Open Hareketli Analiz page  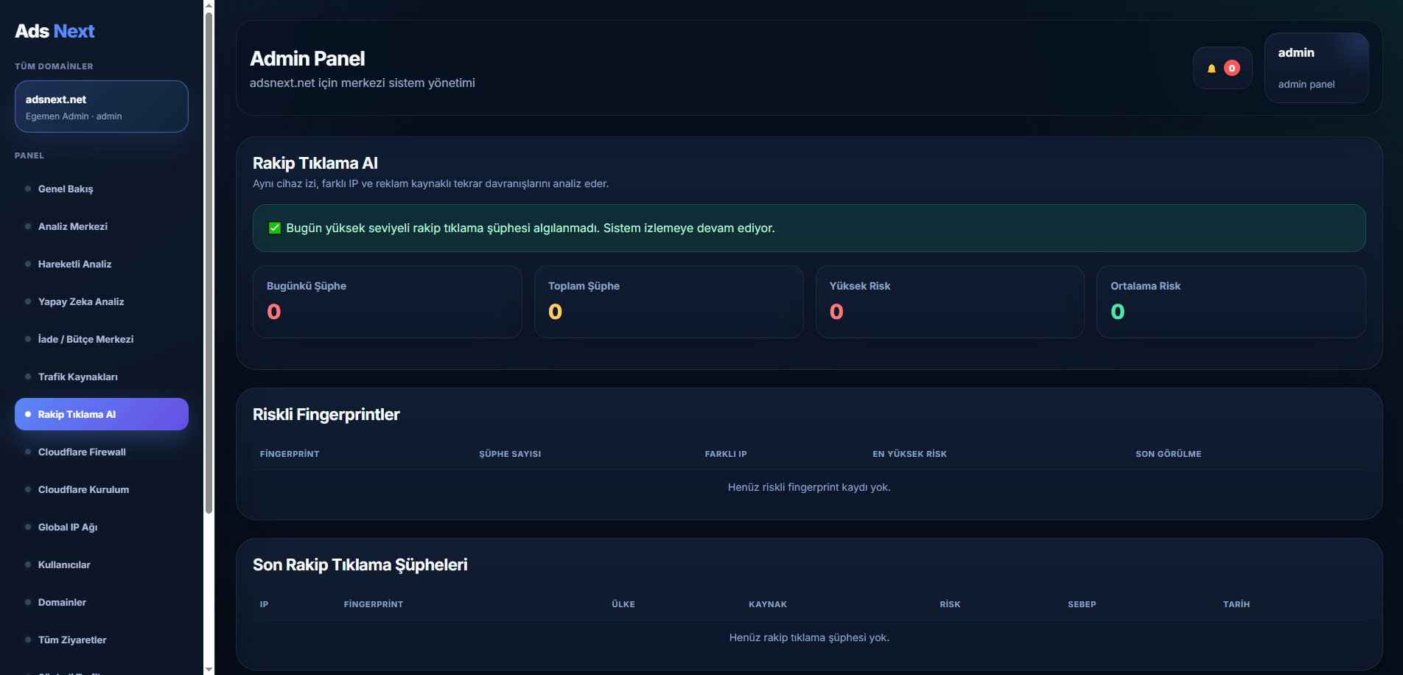point(102,264)
